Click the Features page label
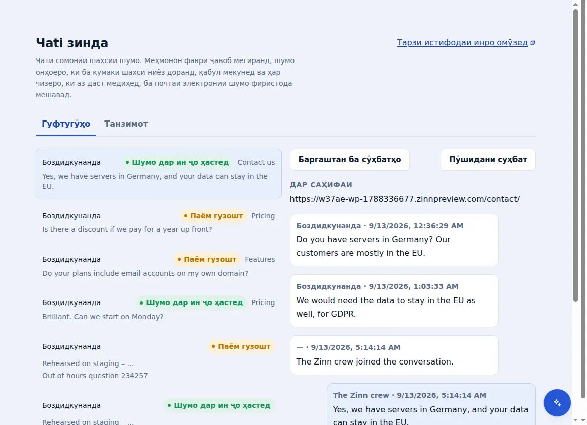This screenshot has height=425, width=587. click(x=260, y=259)
